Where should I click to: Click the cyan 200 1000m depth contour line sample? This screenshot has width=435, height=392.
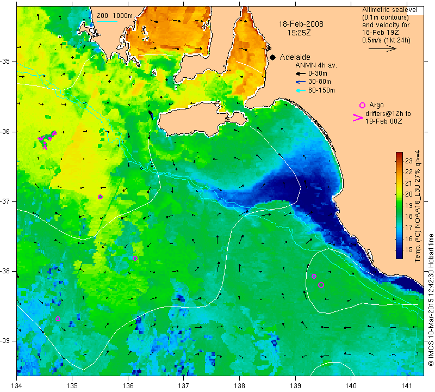pyautogui.click(x=107, y=21)
